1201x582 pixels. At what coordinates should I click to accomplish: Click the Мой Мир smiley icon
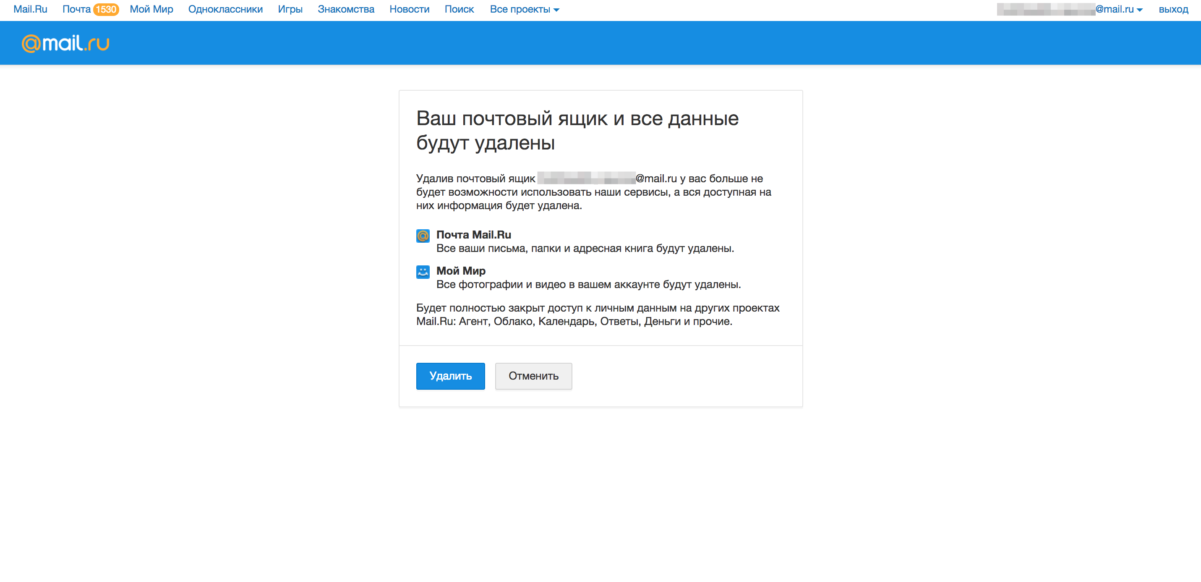click(423, 272)
